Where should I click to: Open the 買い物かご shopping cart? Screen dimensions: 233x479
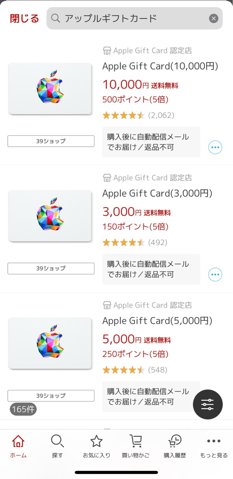click(136, 446)
